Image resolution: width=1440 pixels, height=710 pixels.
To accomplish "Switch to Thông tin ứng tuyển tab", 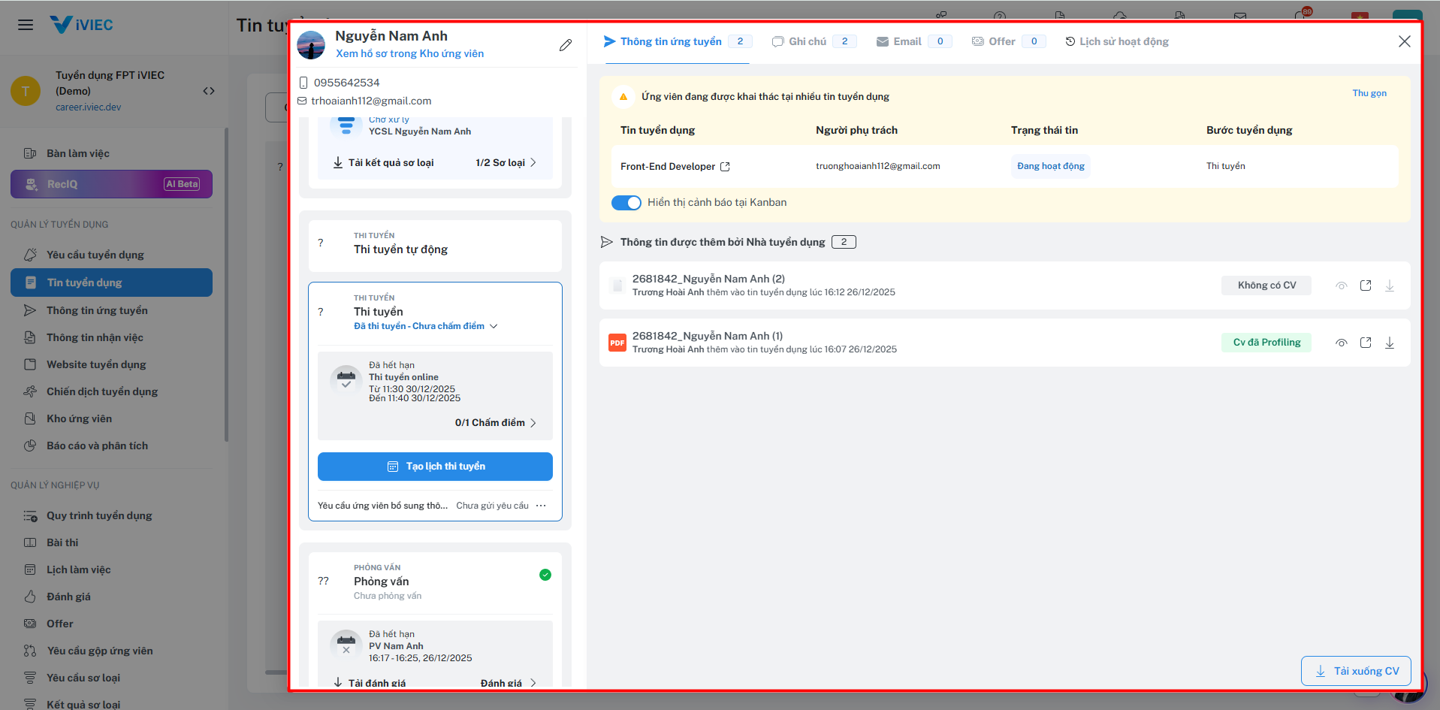I will [678, 41].
